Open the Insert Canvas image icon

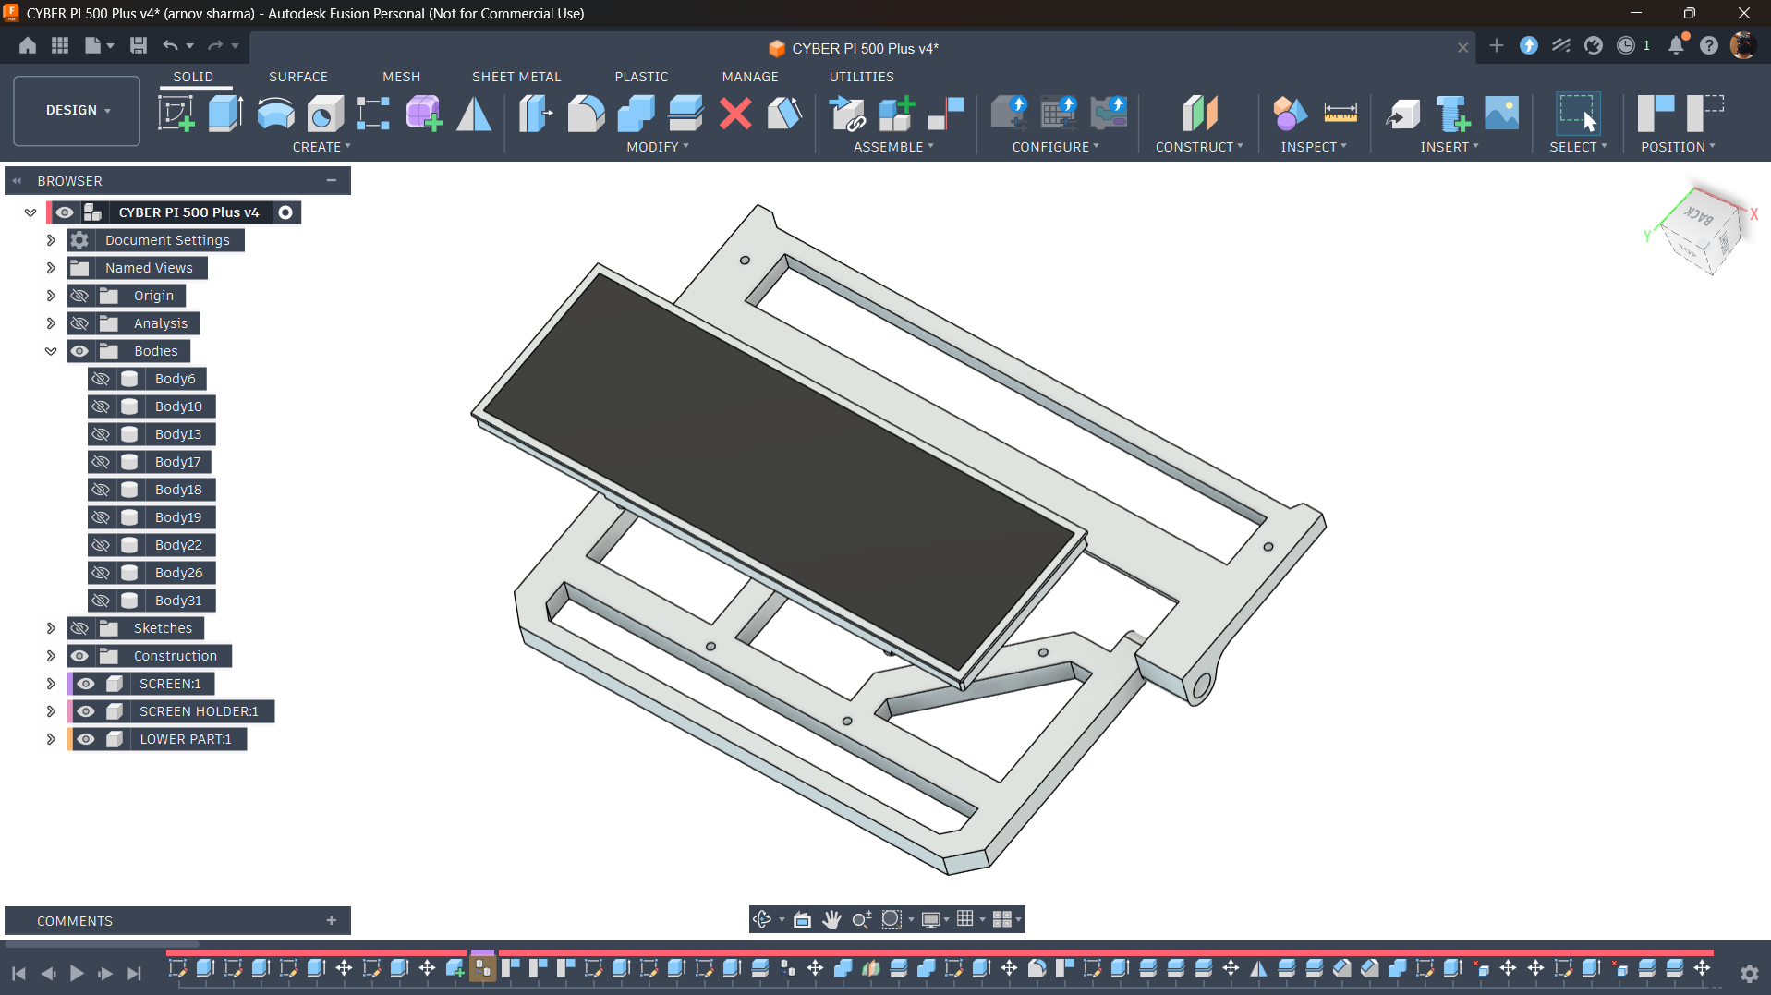(x=1501, y=114)
